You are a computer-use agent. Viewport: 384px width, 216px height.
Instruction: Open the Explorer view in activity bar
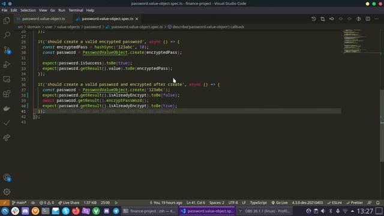pyautogui.click(x=7, y=20)
